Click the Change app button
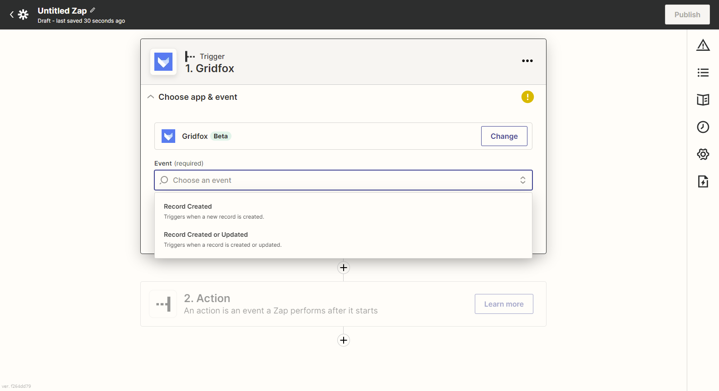 pos(504,136)
